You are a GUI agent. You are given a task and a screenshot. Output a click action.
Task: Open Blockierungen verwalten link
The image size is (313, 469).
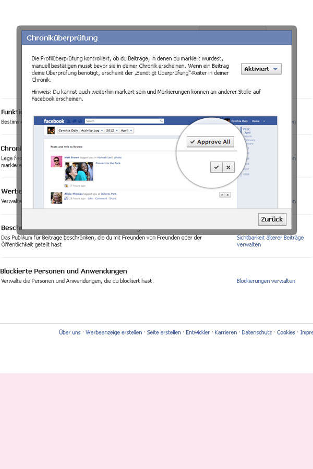coord(266,281)
